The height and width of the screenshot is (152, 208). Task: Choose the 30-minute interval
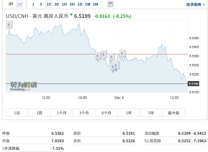56,4
